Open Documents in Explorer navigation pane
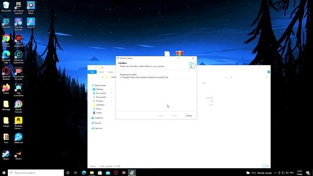 pos(99,97)
